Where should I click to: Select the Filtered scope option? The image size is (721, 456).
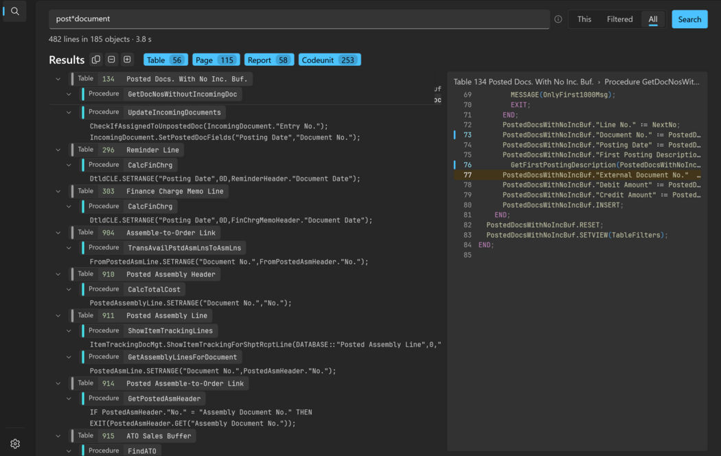pyautogui.click(x=619, y=19)
